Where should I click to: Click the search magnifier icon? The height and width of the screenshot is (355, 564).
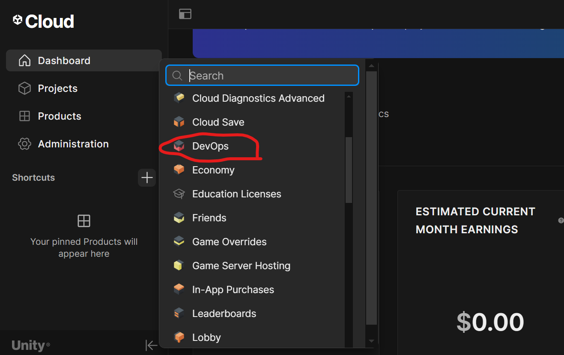(177, 76)
